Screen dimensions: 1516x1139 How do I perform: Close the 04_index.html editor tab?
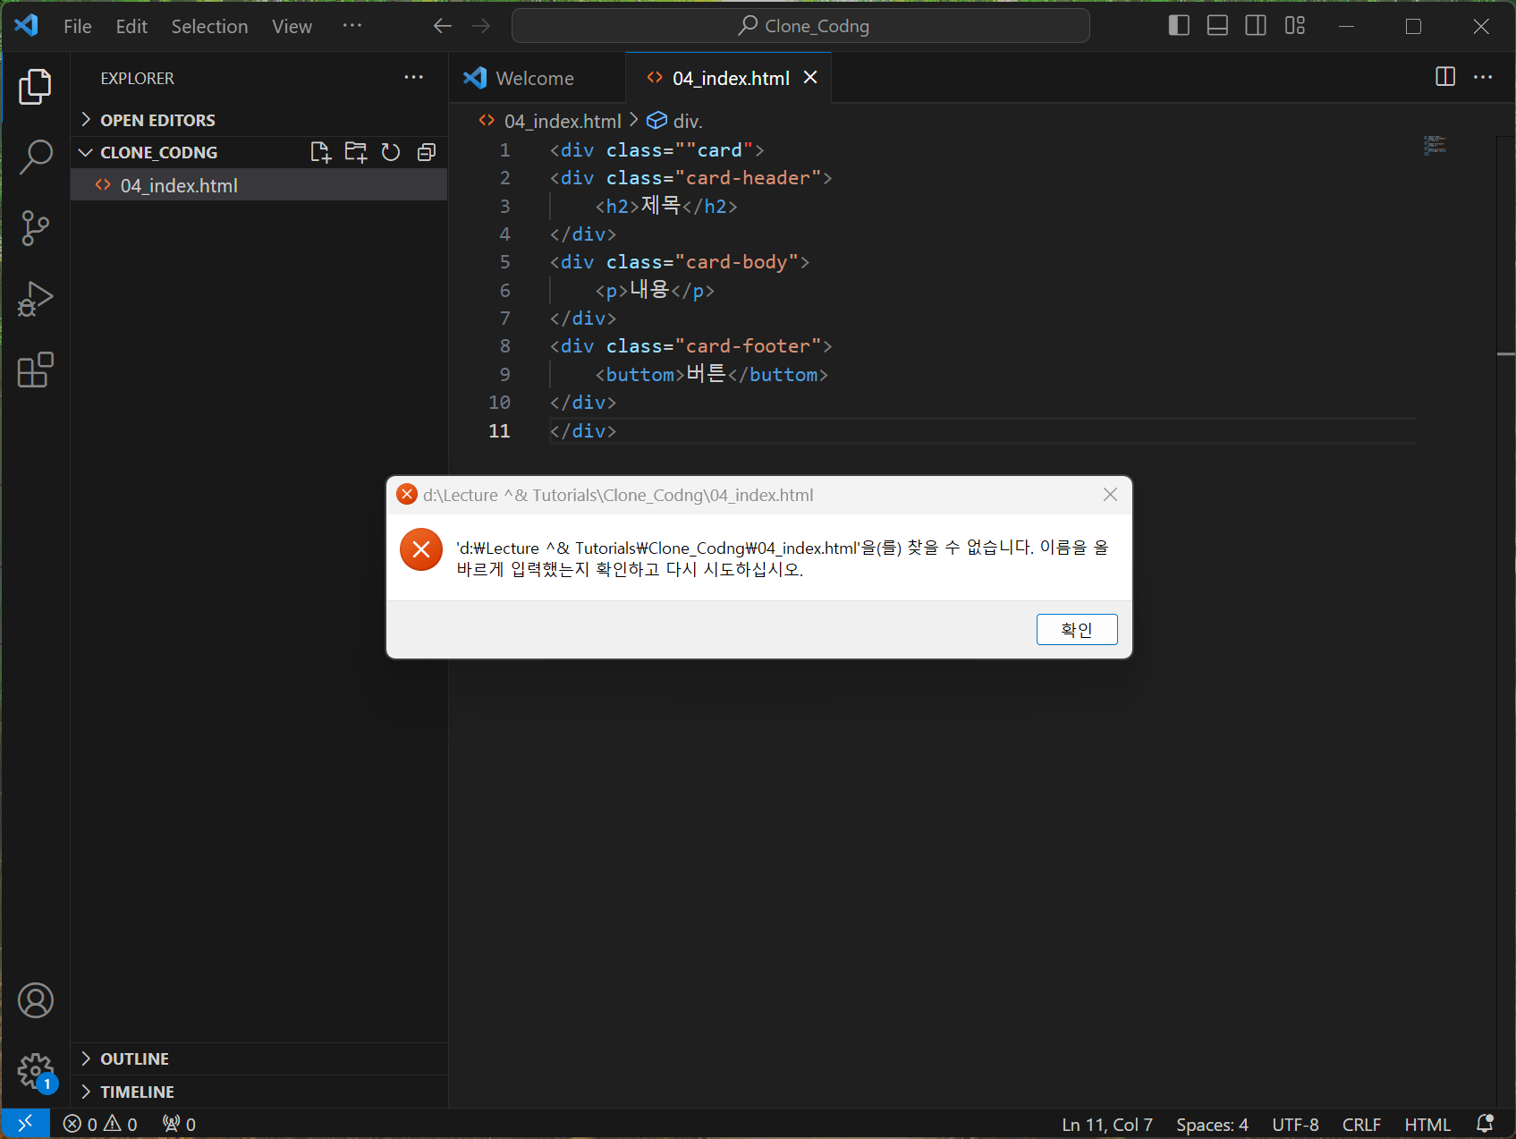[x=810, y=78]
